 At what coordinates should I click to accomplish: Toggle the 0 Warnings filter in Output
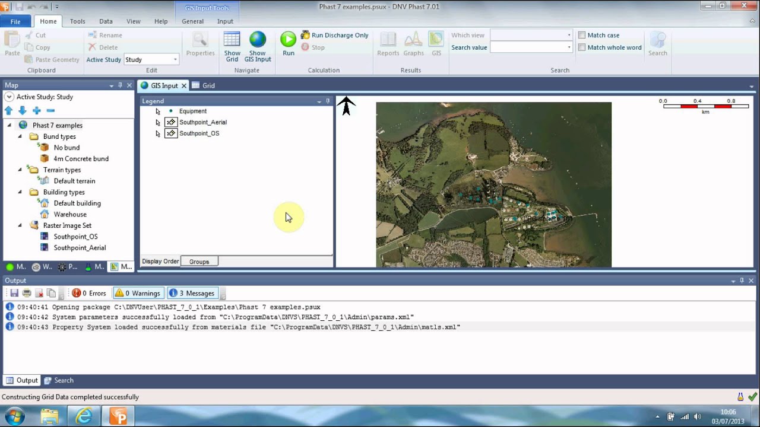[137, 293]
